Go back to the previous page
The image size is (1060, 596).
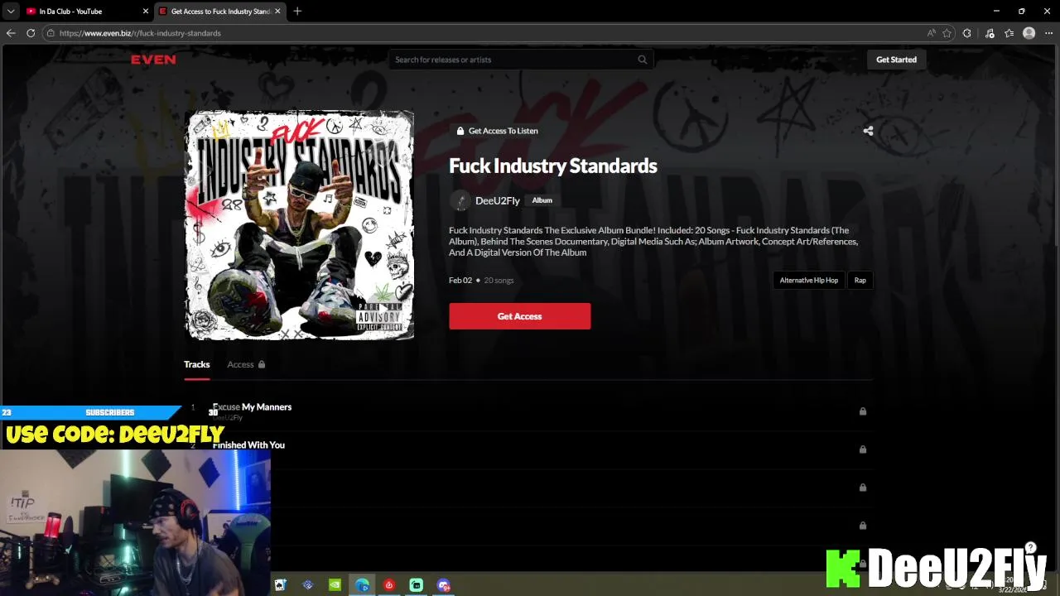coord(11,33)
